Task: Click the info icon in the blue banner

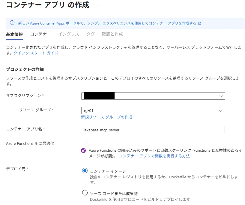Action: tap(12, 23)
